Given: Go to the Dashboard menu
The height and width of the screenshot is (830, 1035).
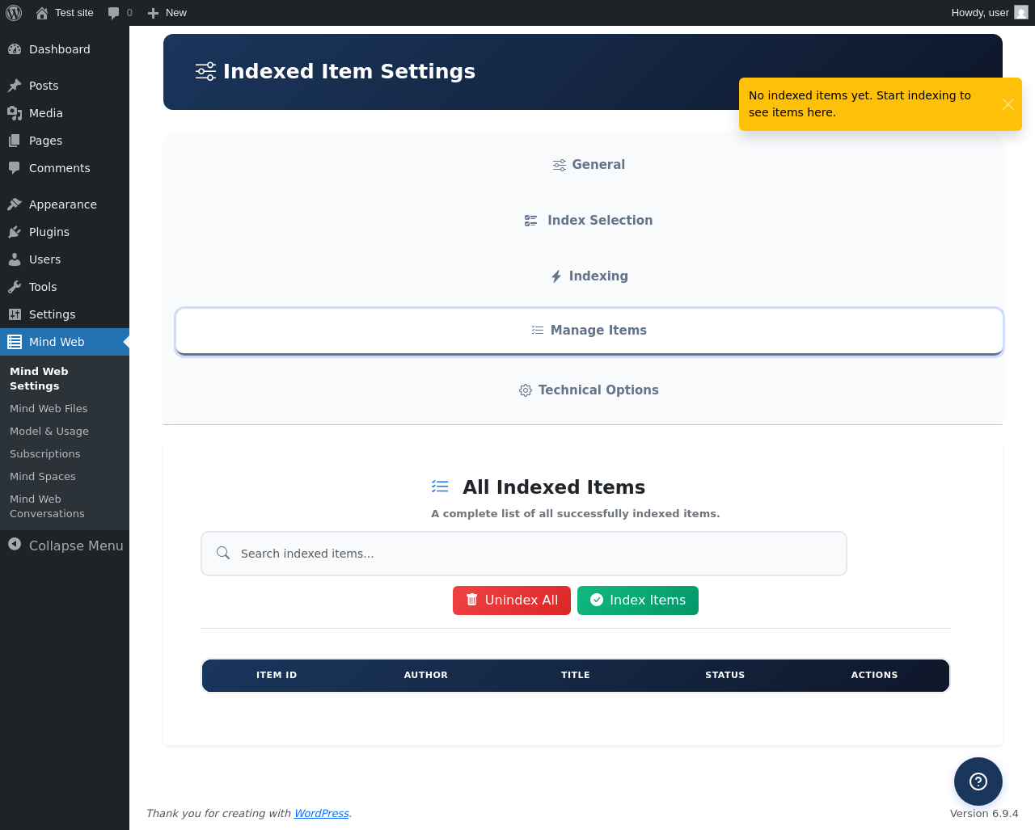Looking at the screenshot, I should (65, 49).
